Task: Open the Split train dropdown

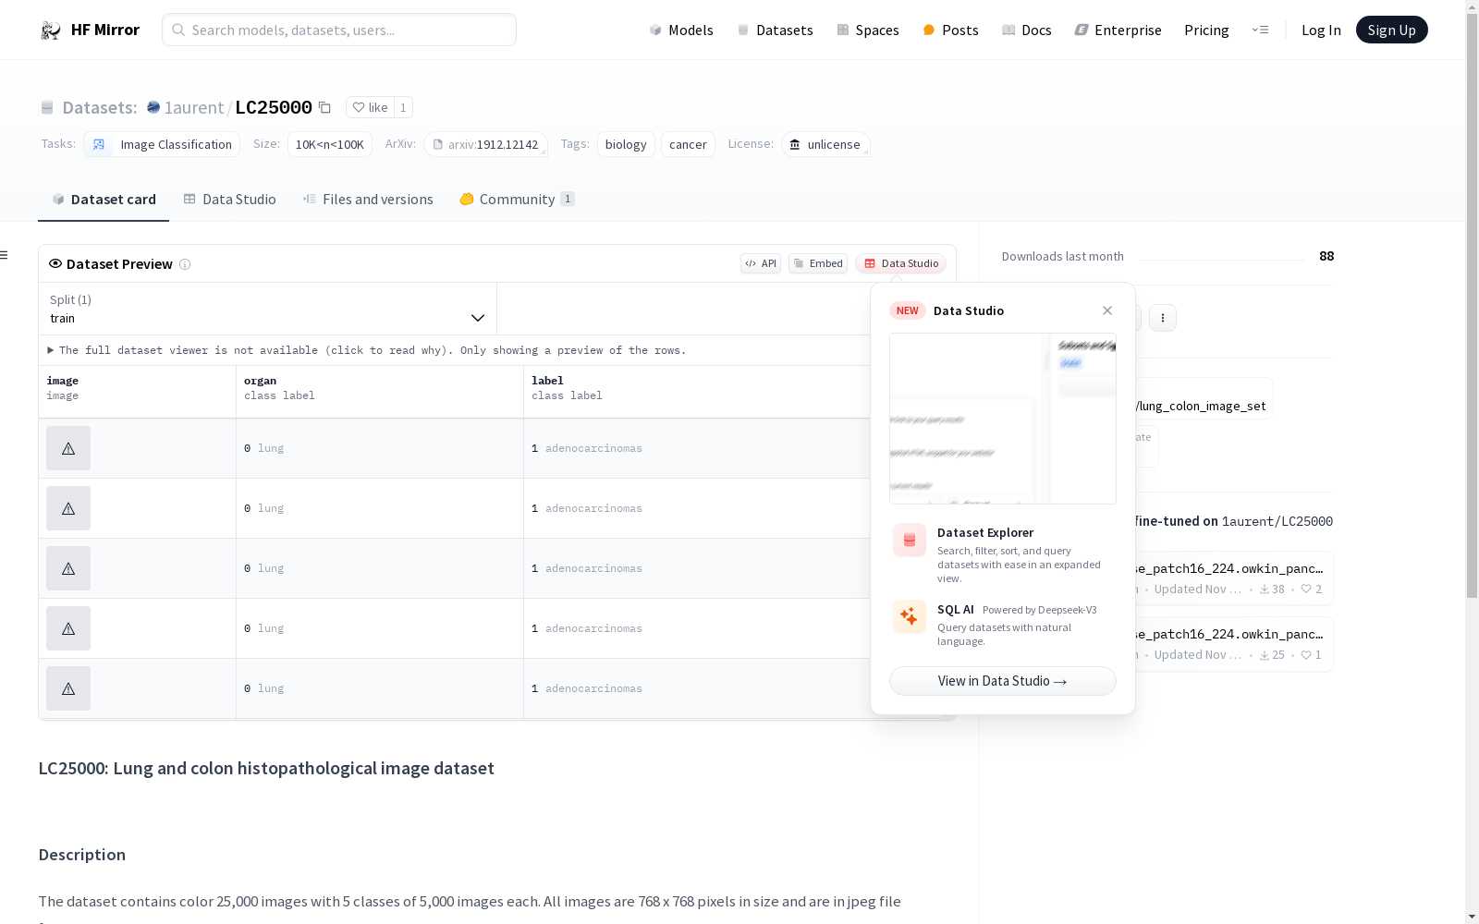Action: tap(268, 309)
